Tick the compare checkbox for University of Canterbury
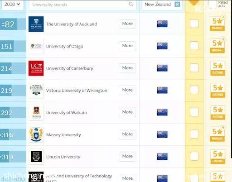The height and width of the screenshot is (182, 232). click(194, 68)
